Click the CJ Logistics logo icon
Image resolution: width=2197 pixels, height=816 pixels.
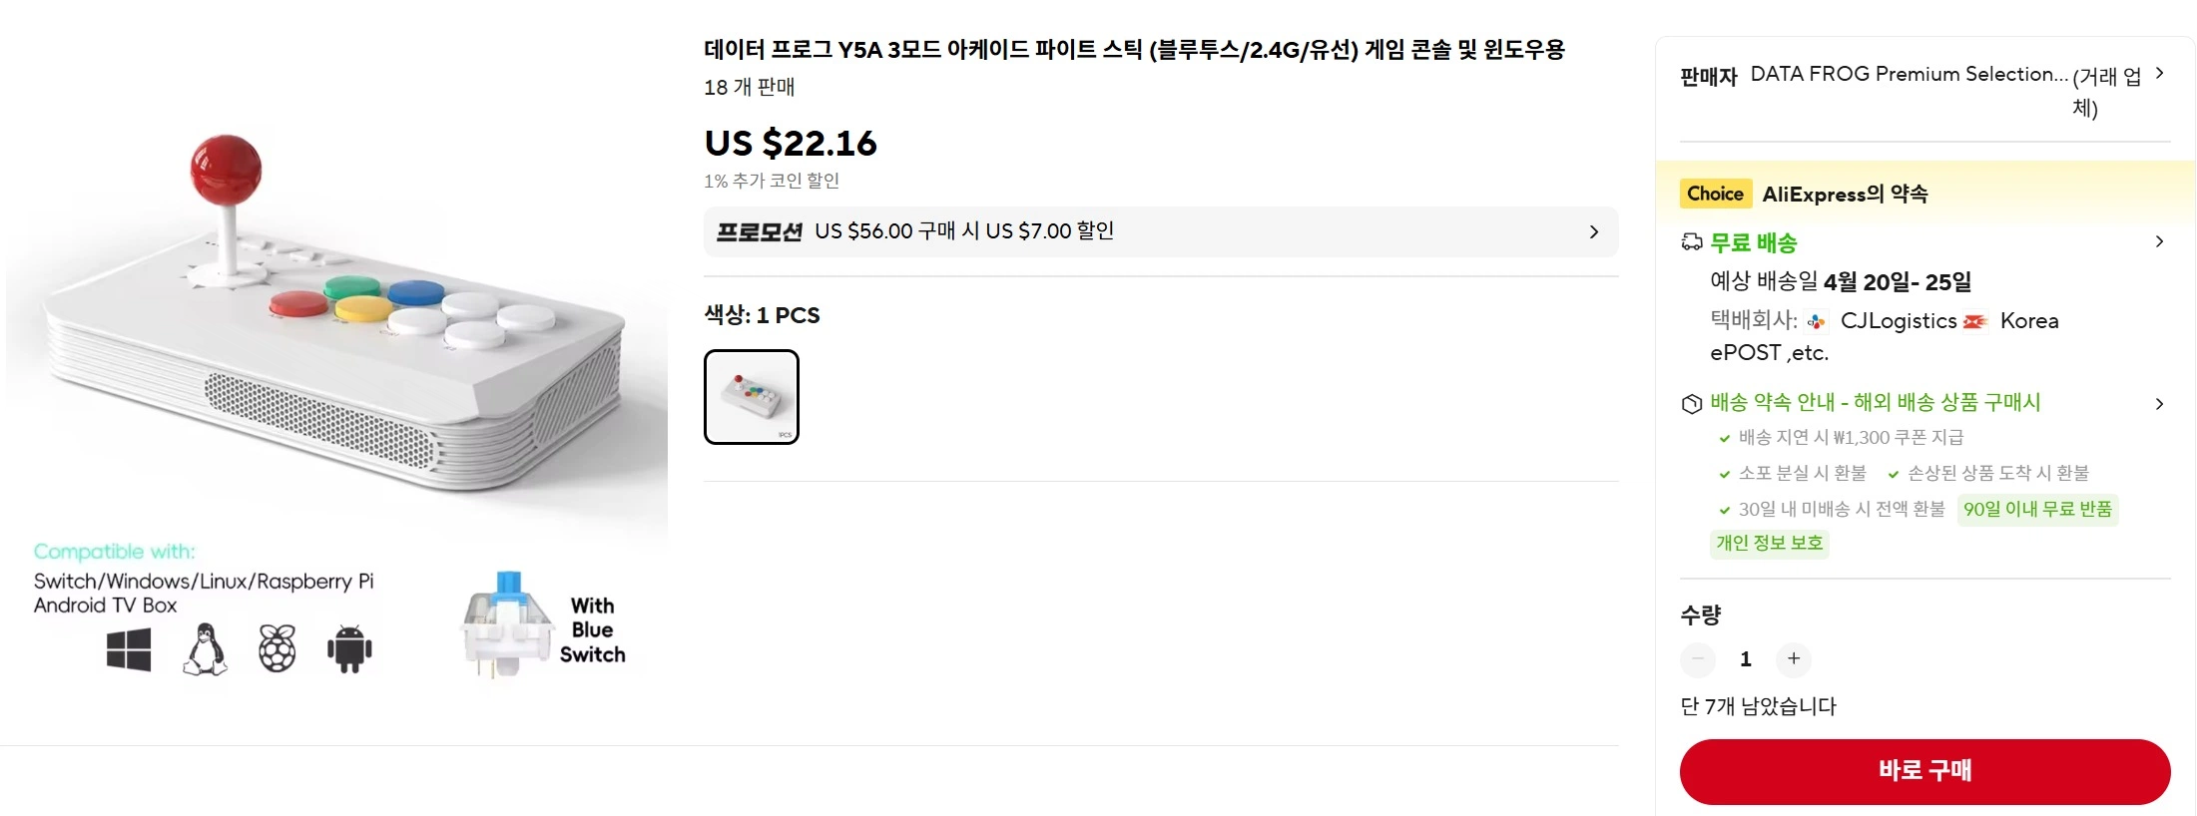pyautogui.click(x=1817, y=321)
